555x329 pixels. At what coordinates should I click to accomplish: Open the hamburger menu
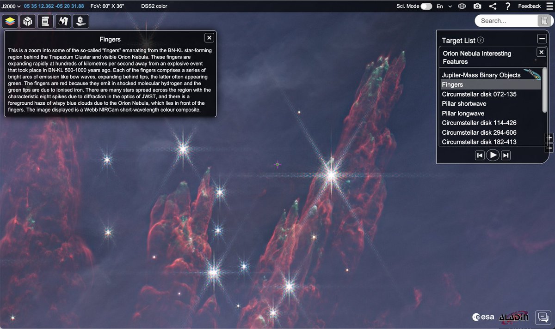549,6
